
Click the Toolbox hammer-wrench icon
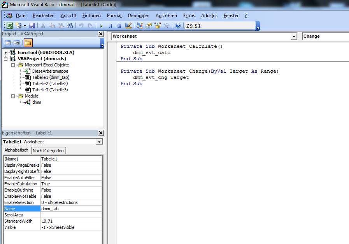167,26
